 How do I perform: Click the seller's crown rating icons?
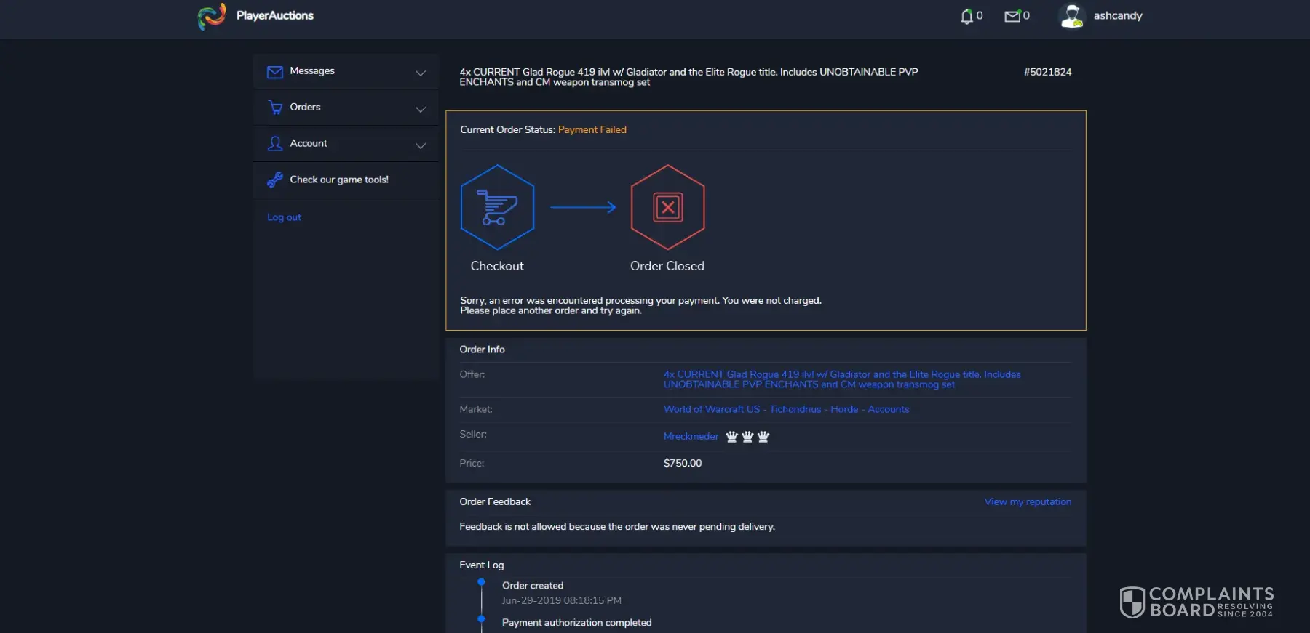(x=747, y=437)
